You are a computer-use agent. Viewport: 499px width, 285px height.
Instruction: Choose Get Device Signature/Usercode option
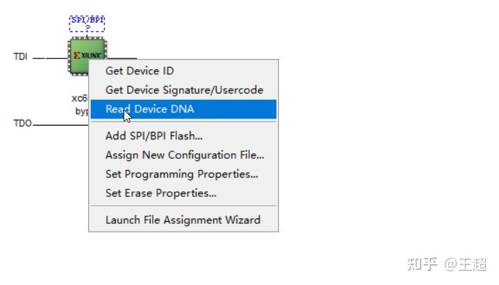pos(184,90)
